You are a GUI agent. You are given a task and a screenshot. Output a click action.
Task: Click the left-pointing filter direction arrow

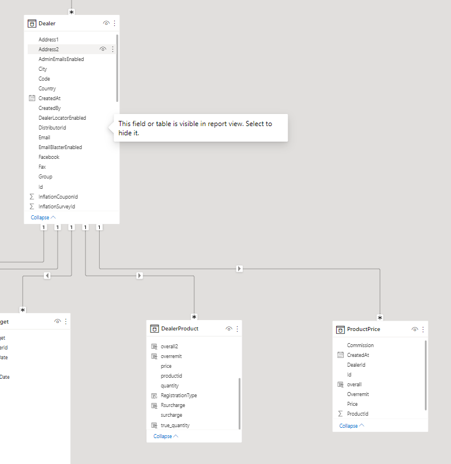(47, 276)
